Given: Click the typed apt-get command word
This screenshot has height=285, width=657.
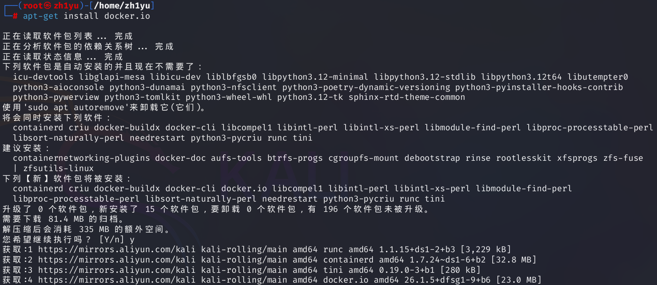Looking at the screenshot, I should pyautogui.click(x=41, y=16).
